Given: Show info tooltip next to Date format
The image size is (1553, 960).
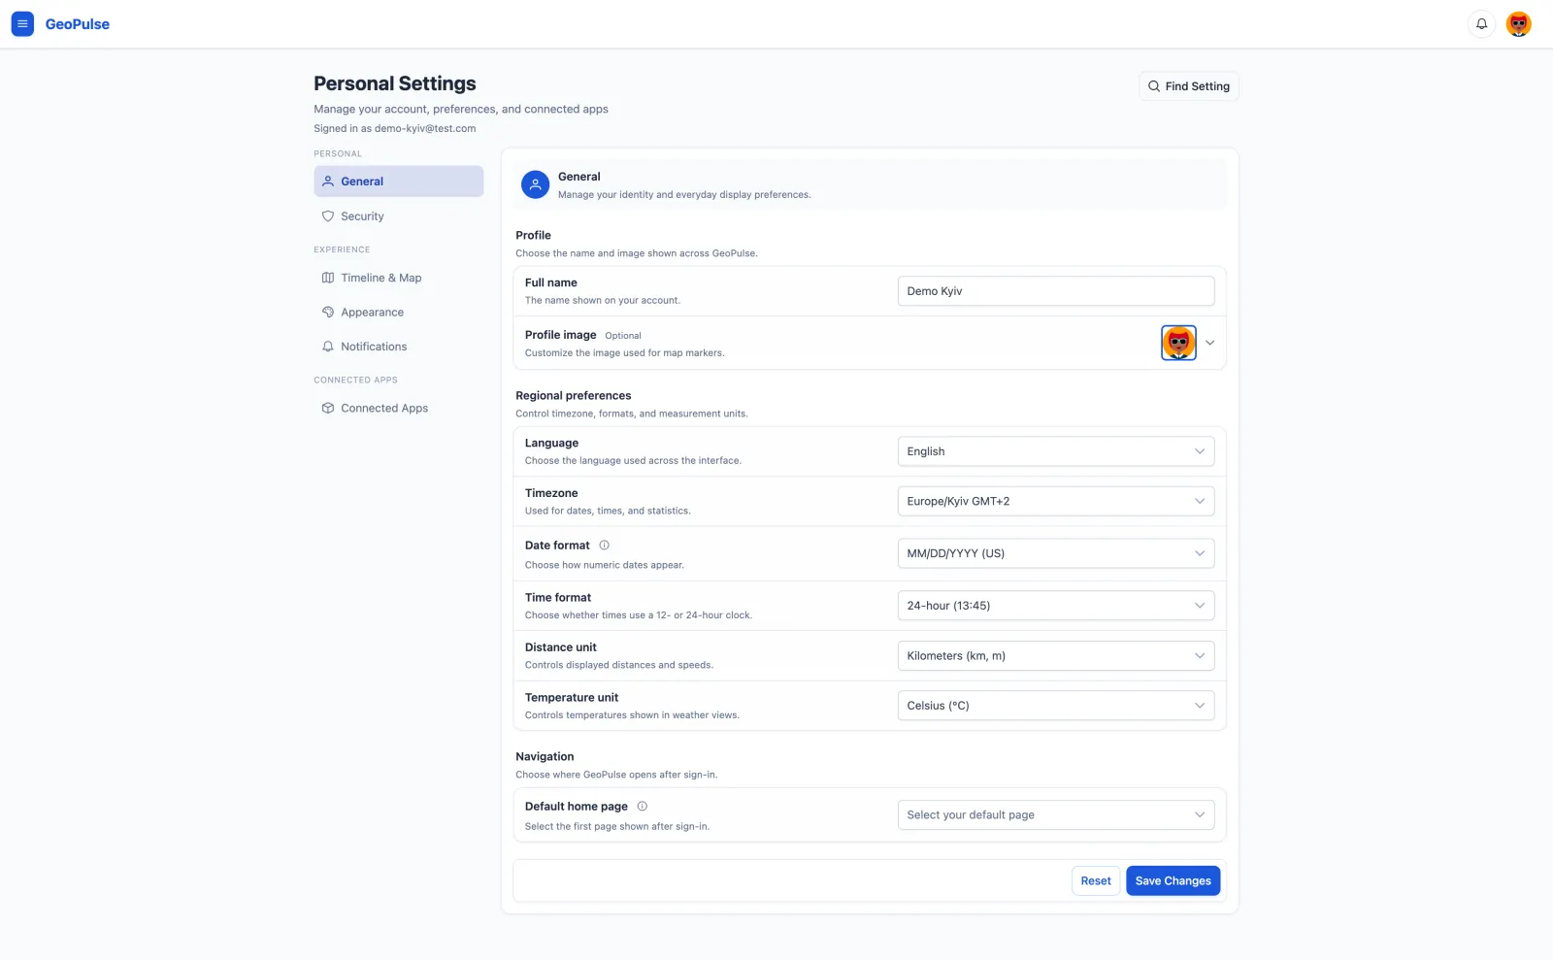Looking at the screenshot, I should click(604, 546).
